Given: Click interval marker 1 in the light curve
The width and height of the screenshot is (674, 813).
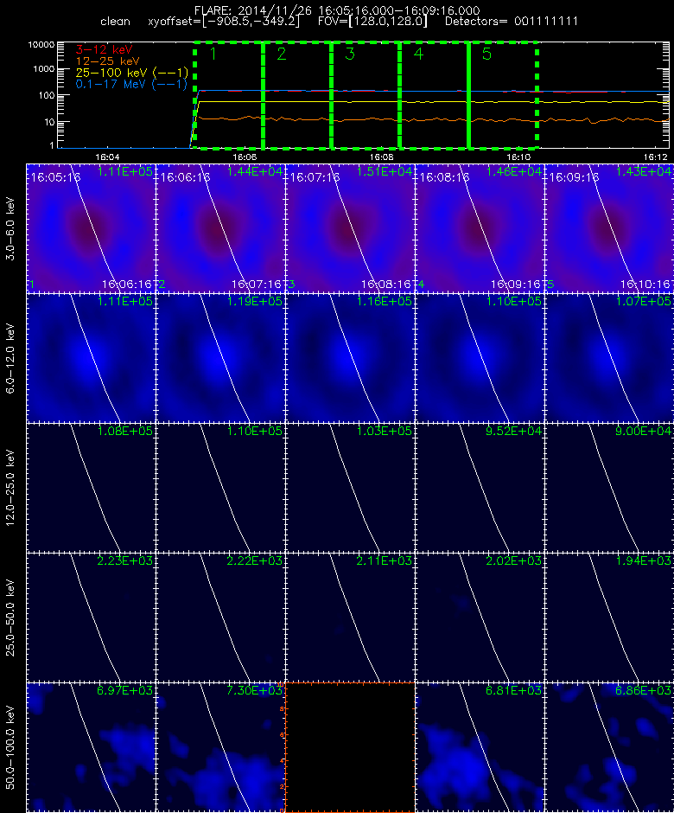Looking at the screenshot, I should coord(213,54).
